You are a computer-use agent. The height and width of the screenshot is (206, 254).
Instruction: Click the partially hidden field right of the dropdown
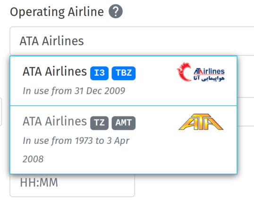(246, 112)
